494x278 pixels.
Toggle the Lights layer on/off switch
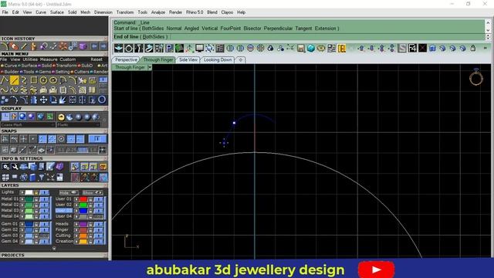[x=44, y=192]
